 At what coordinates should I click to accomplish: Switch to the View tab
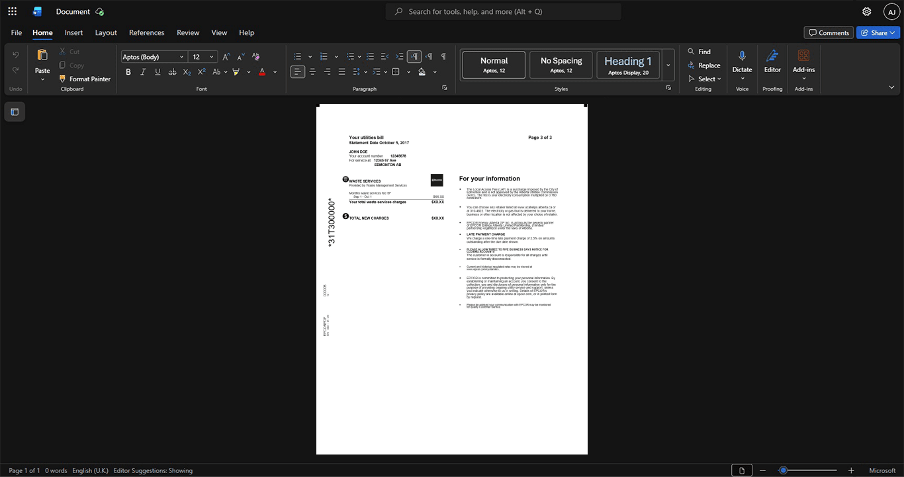[x=219, y=32]
